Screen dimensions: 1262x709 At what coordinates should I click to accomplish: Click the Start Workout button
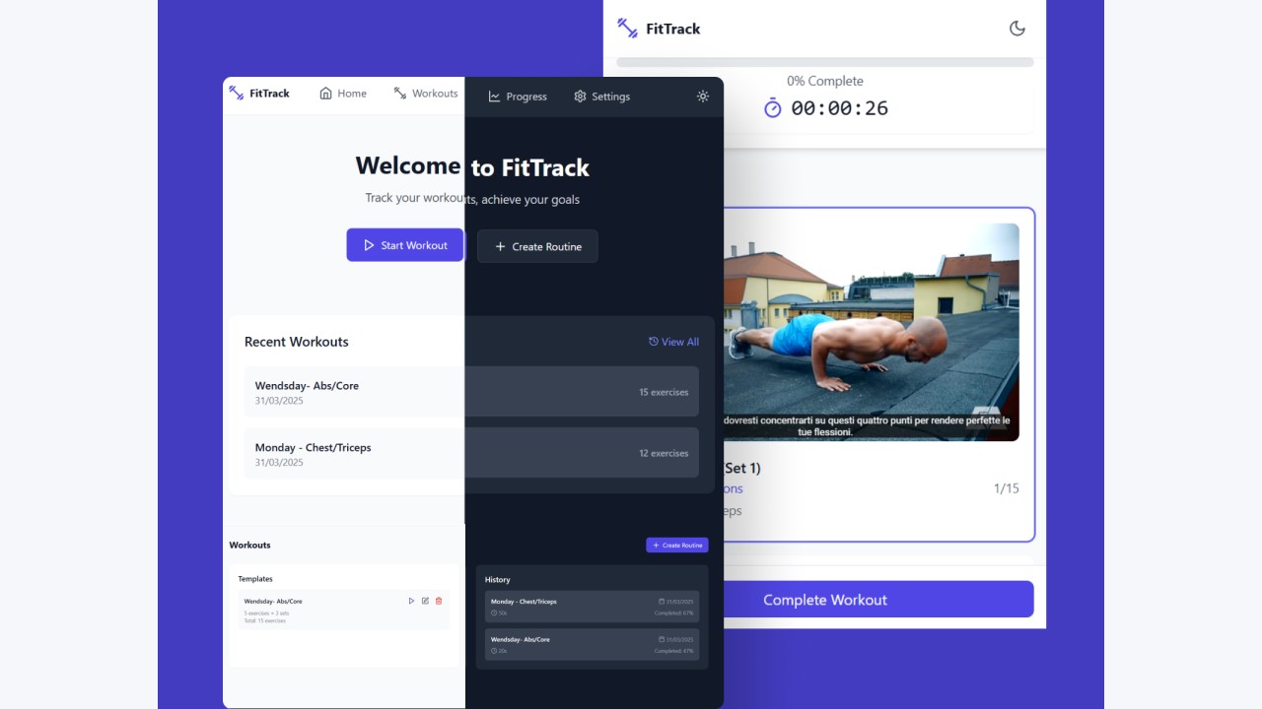405,245
